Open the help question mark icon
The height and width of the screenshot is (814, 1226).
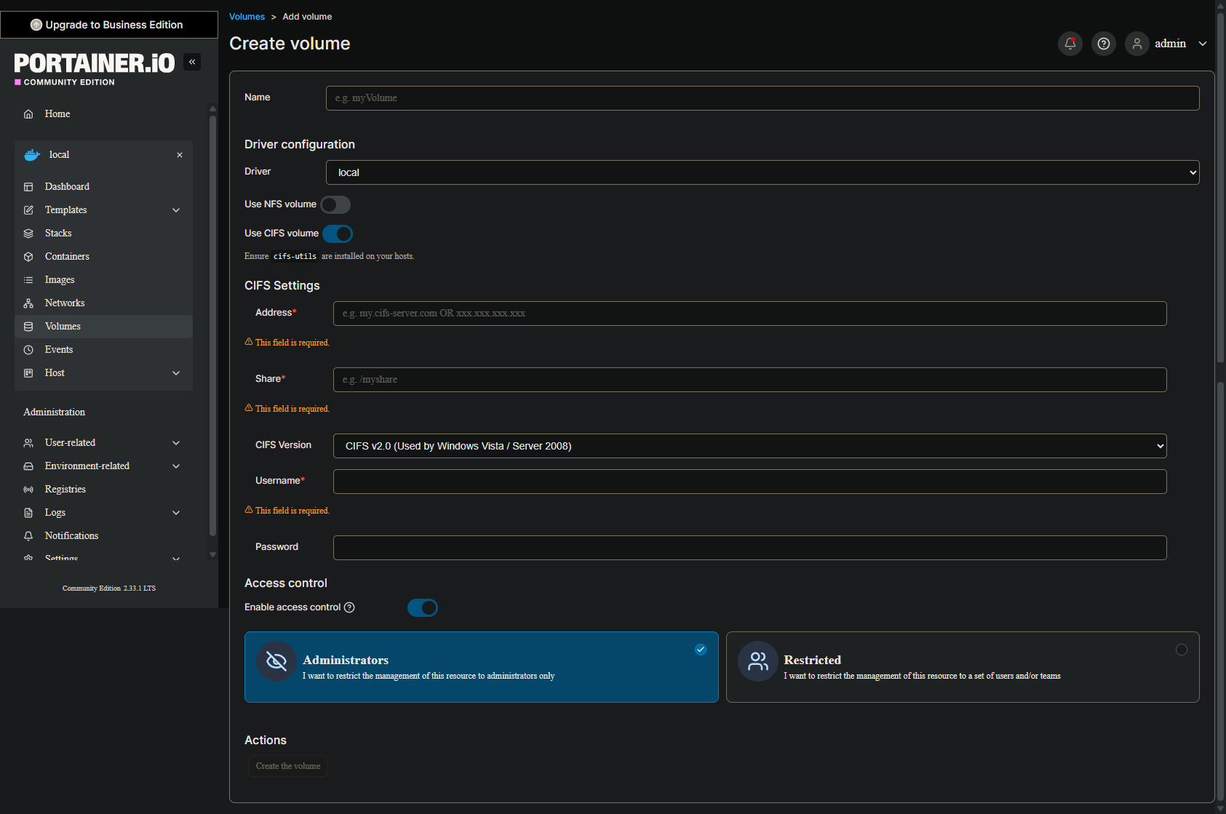click(1103, 44)
